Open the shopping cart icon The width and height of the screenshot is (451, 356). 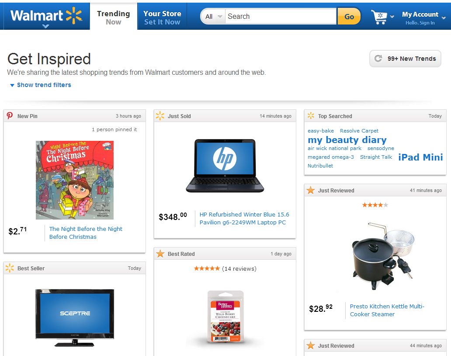[x=379, y=17]
